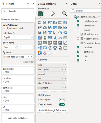The height and width of the screenshot is (123, 102).
Task: Switch visual to KPI
Action: coord(45,43)
